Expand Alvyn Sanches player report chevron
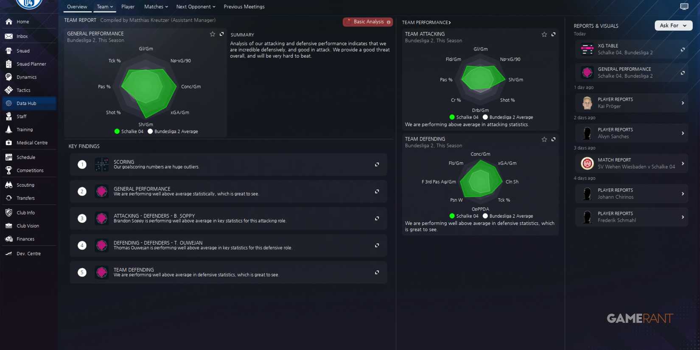700x350 pixels. [683, 133]
